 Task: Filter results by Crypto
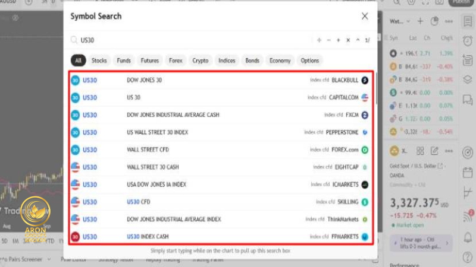[201, 61]
